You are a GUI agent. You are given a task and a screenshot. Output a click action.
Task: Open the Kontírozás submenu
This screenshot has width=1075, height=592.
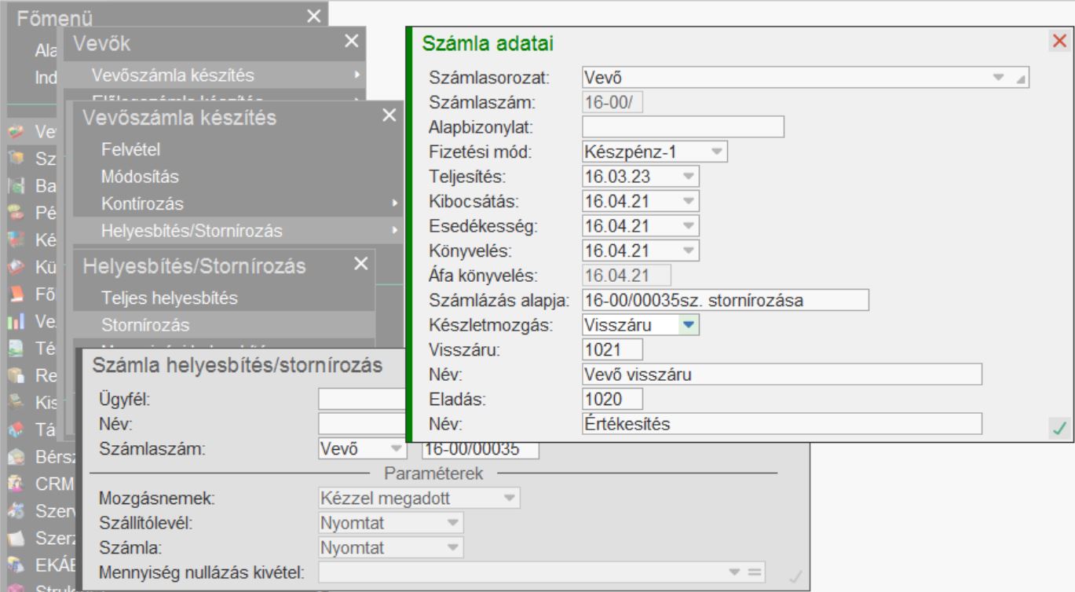[142, 204]
